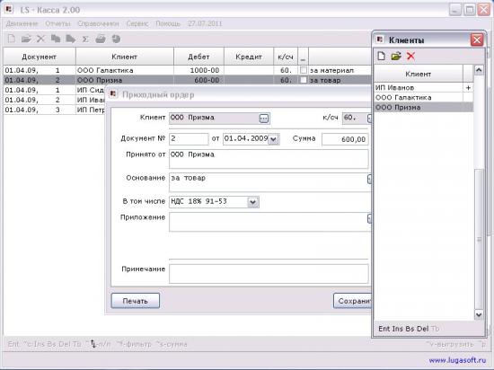
Task: Open the НДС 18% В том числе dropdown
Action: pos(252,202)
